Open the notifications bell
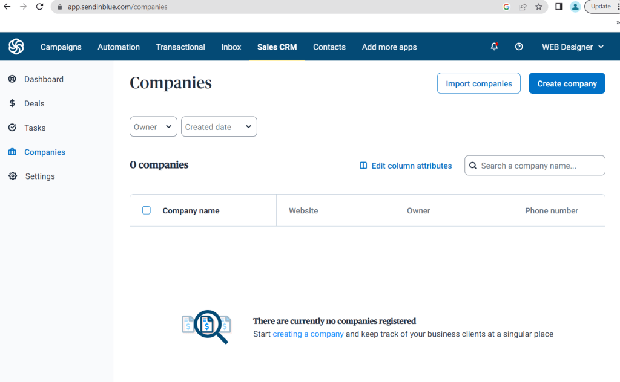The width and height of the screenshot is (620, 382). click(494, 47)
